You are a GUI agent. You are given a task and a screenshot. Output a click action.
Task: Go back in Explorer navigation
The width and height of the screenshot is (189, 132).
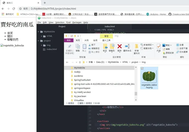pos(67,62)
